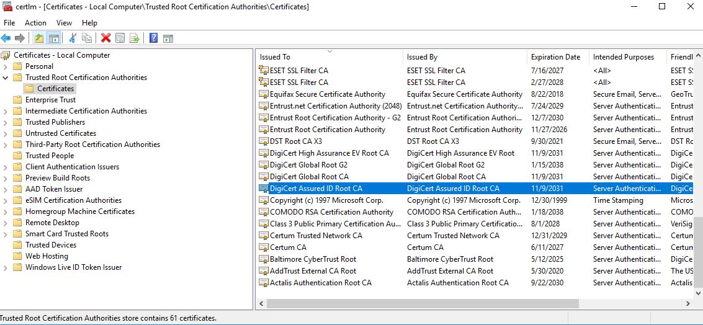The height and width of the screenshot is (325, 703).
Task: Click the grey Forward arrow toolbar icon
Action: click(20, 38)
